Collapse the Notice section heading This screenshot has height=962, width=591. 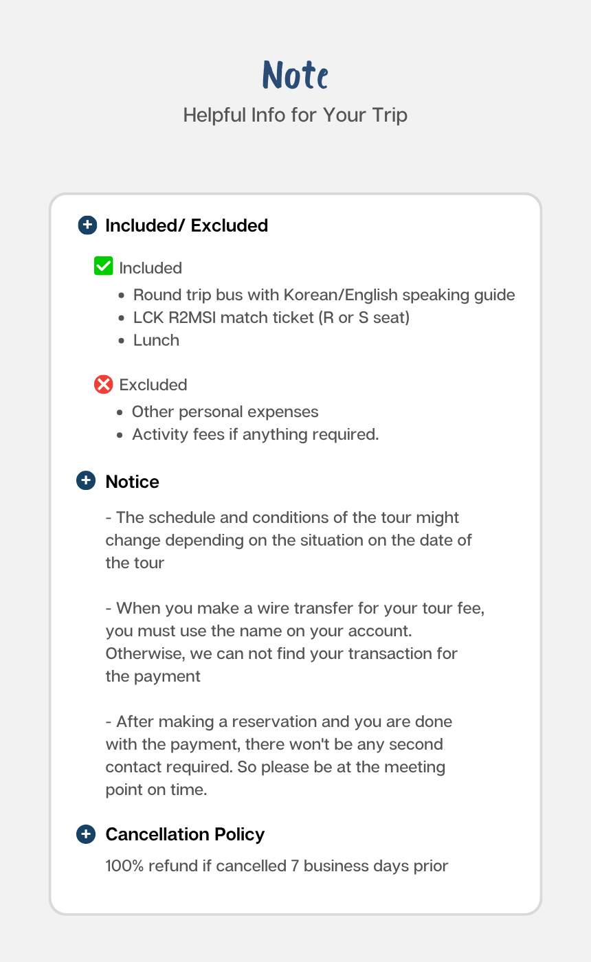coord(132,482)
